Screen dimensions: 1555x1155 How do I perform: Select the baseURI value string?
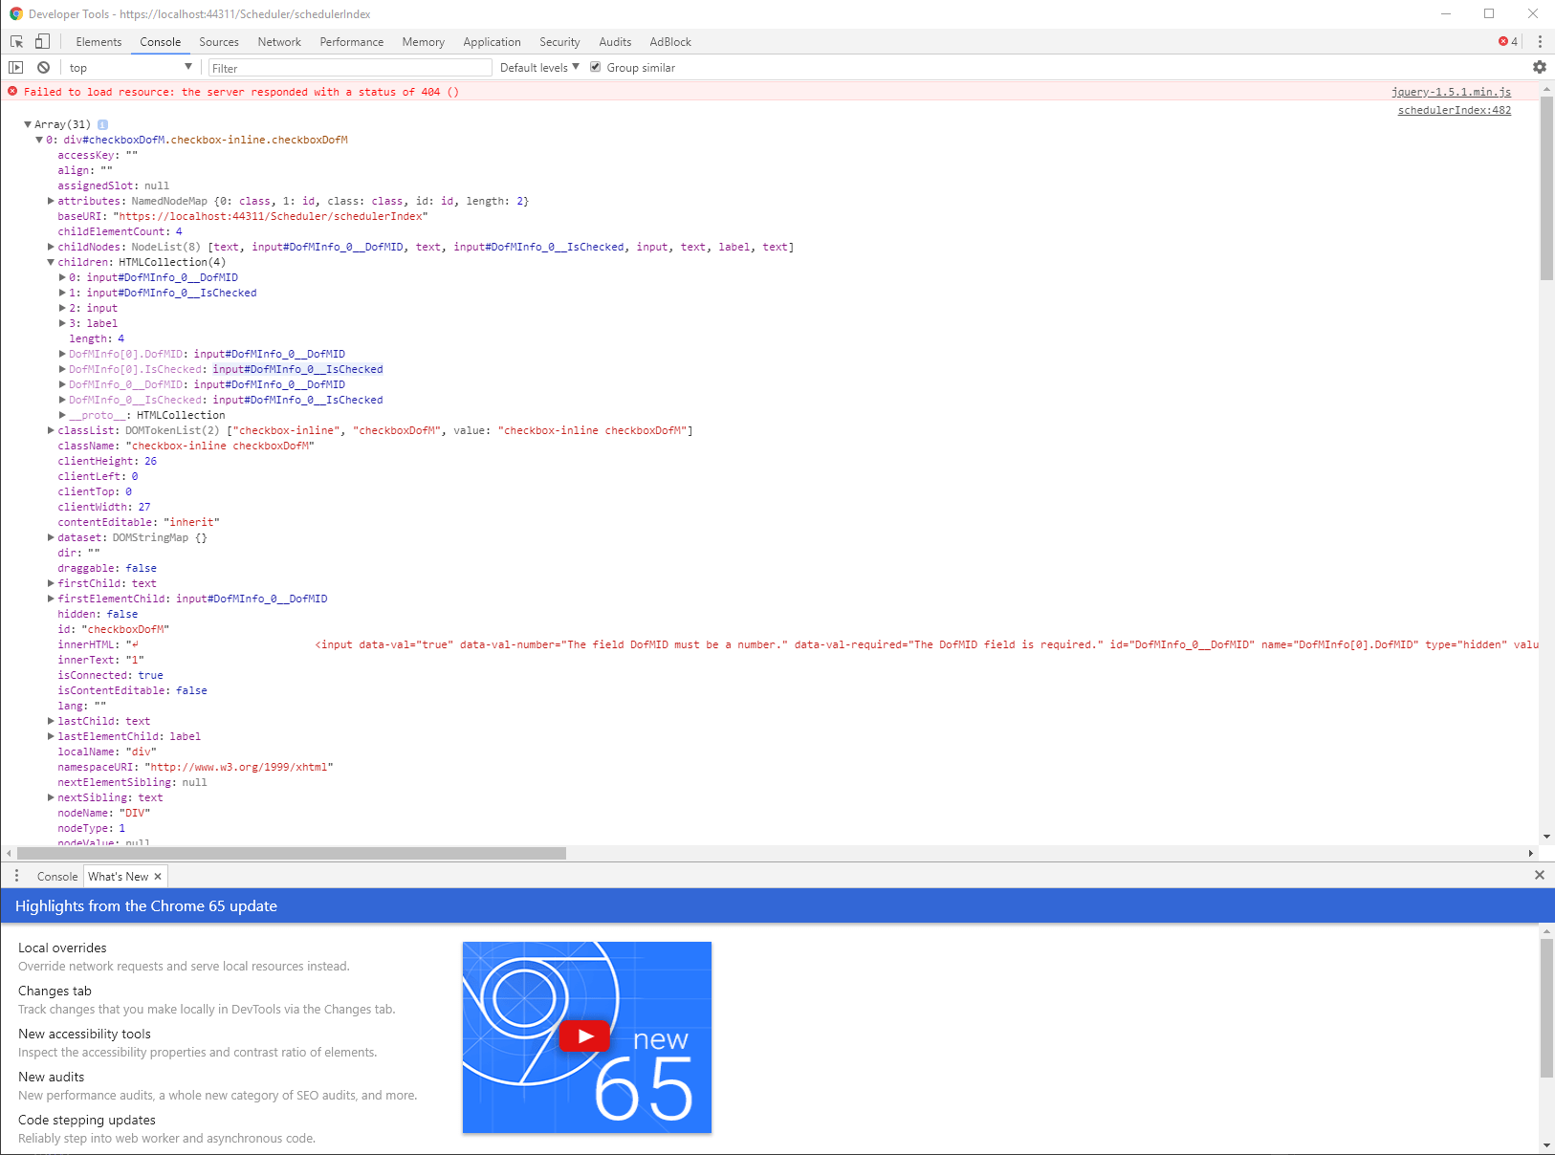tap(271, 216)
